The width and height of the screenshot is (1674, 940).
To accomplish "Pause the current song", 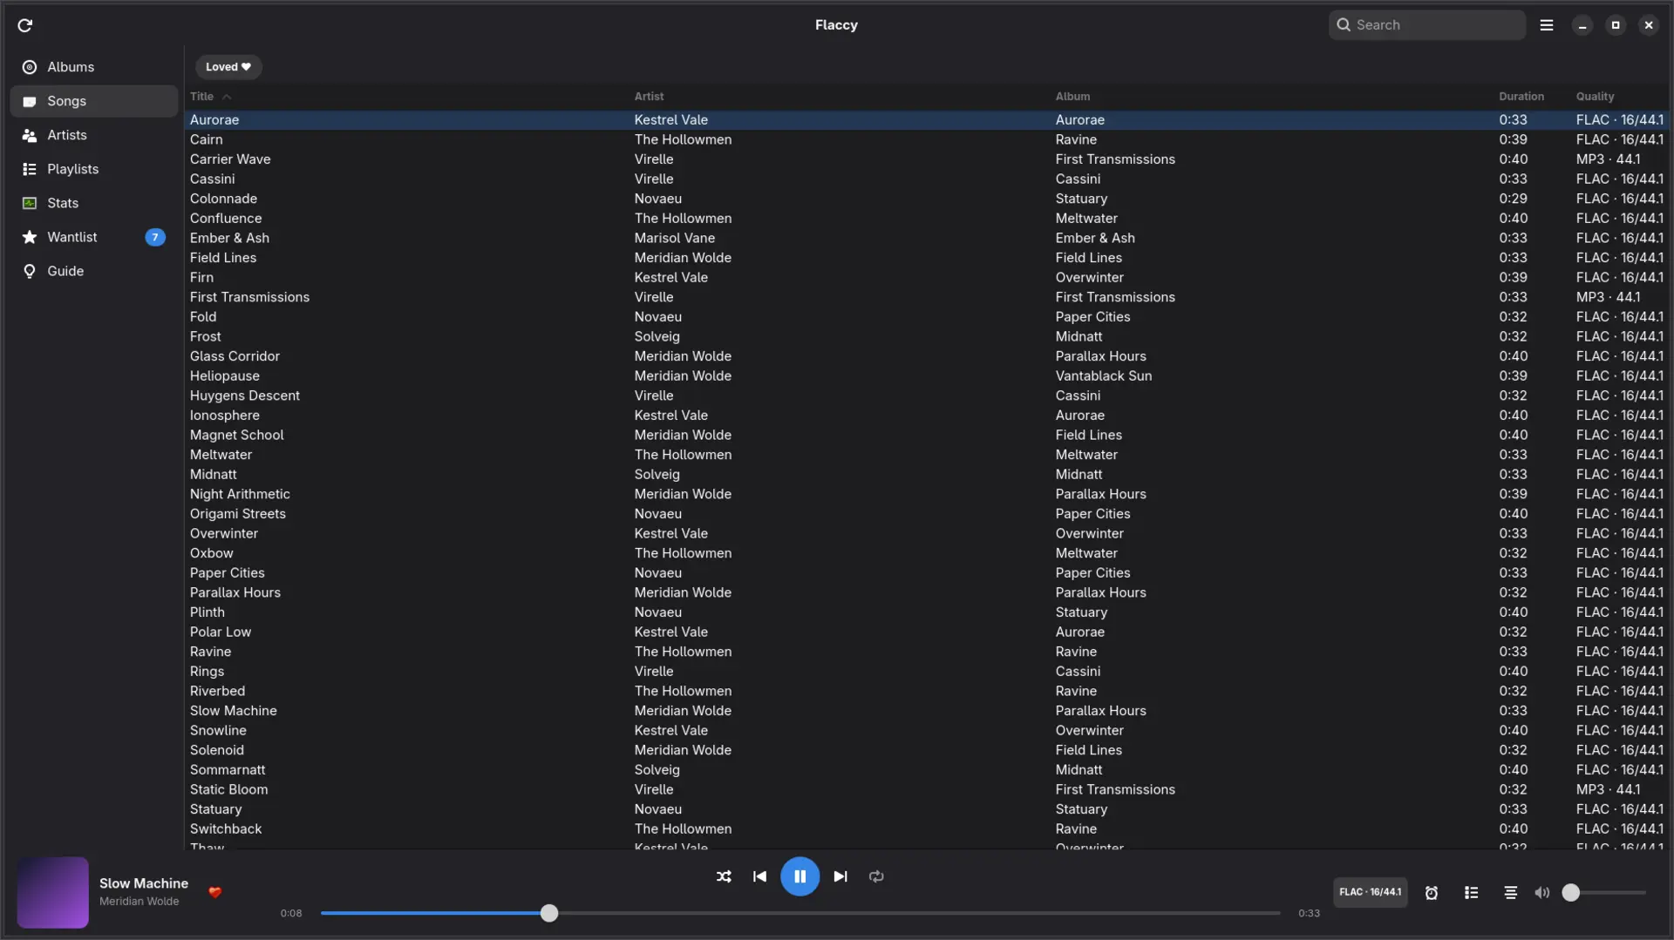I will click(x=800, y=876).
